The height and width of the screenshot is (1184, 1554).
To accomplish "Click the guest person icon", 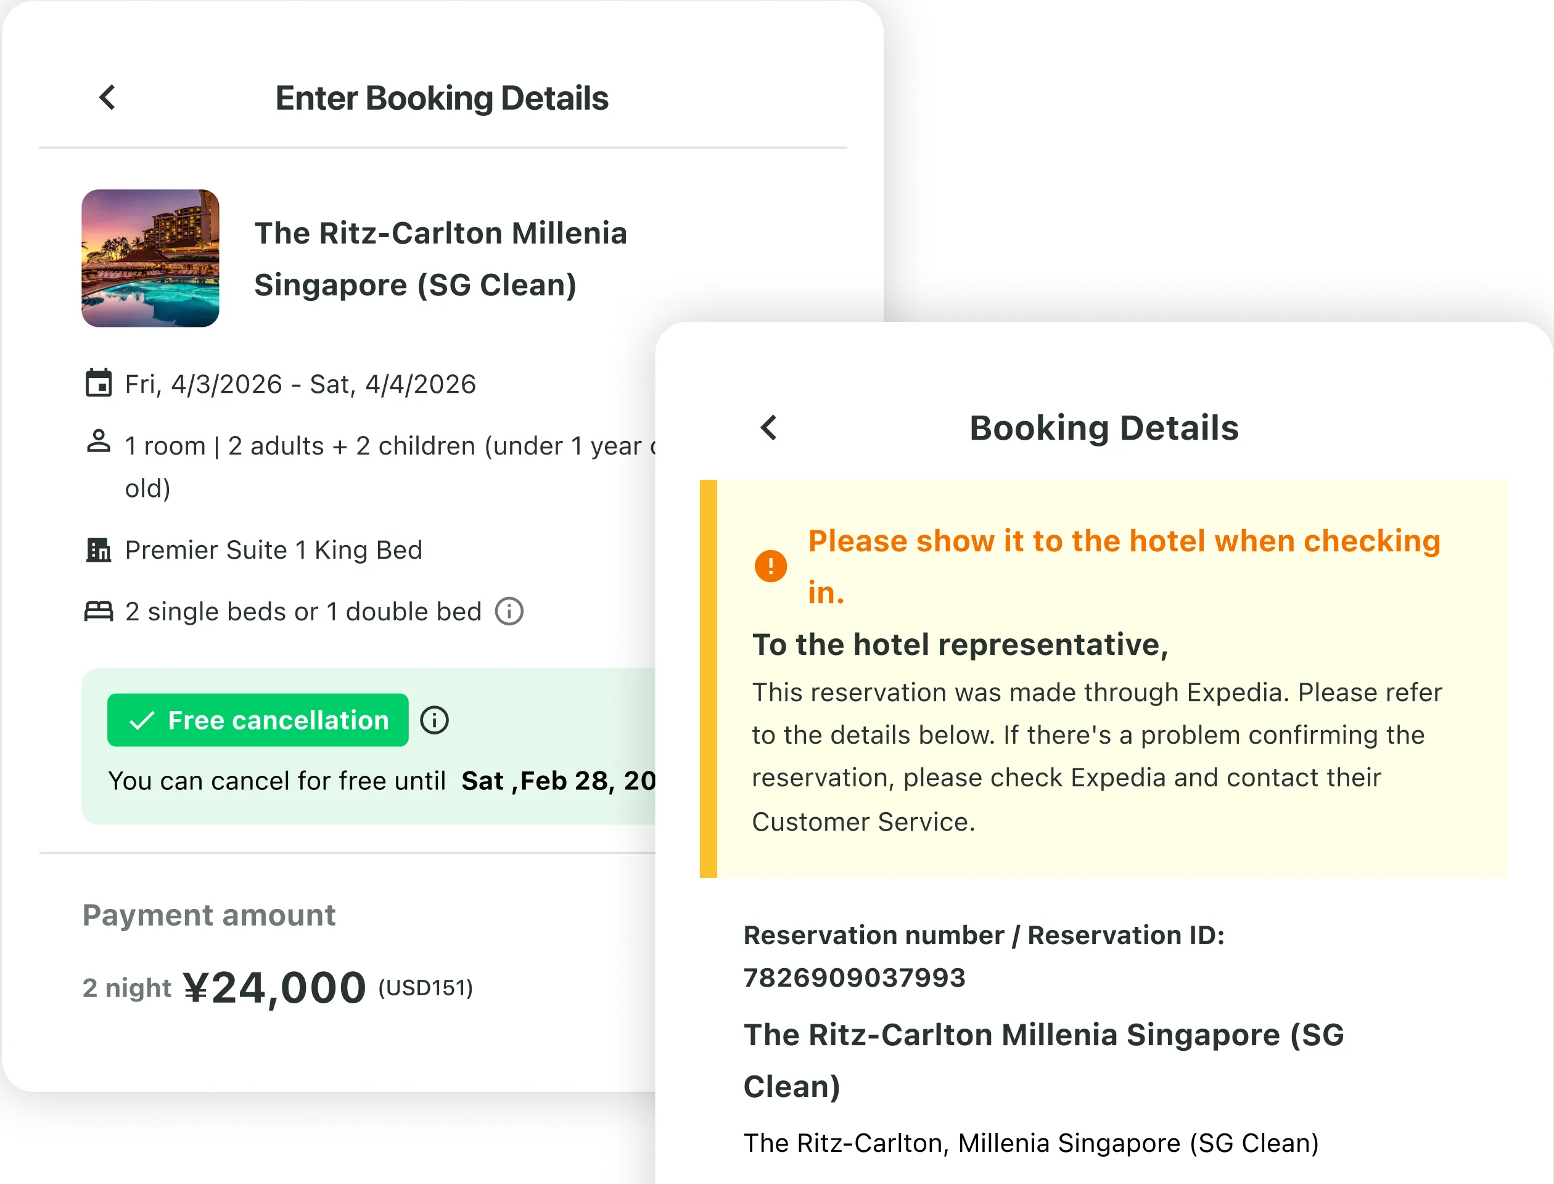I will coord(99,442).
